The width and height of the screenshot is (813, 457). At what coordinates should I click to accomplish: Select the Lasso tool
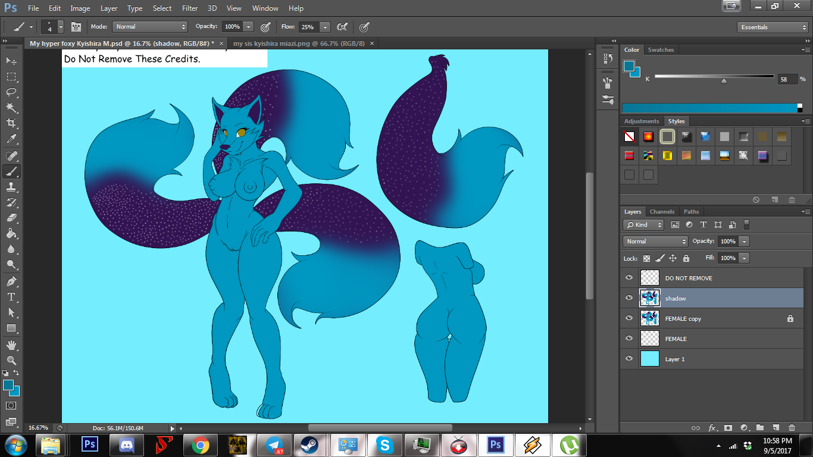(11, 92)
